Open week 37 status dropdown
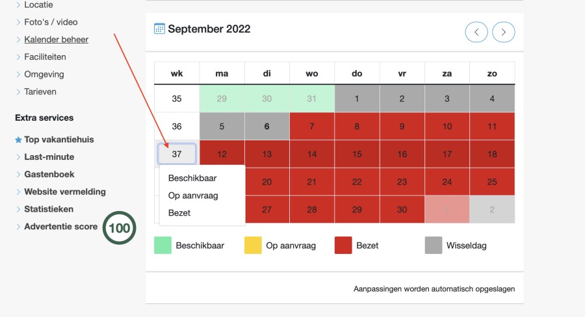This screenshot has height=317, width=585. (177, 154)
